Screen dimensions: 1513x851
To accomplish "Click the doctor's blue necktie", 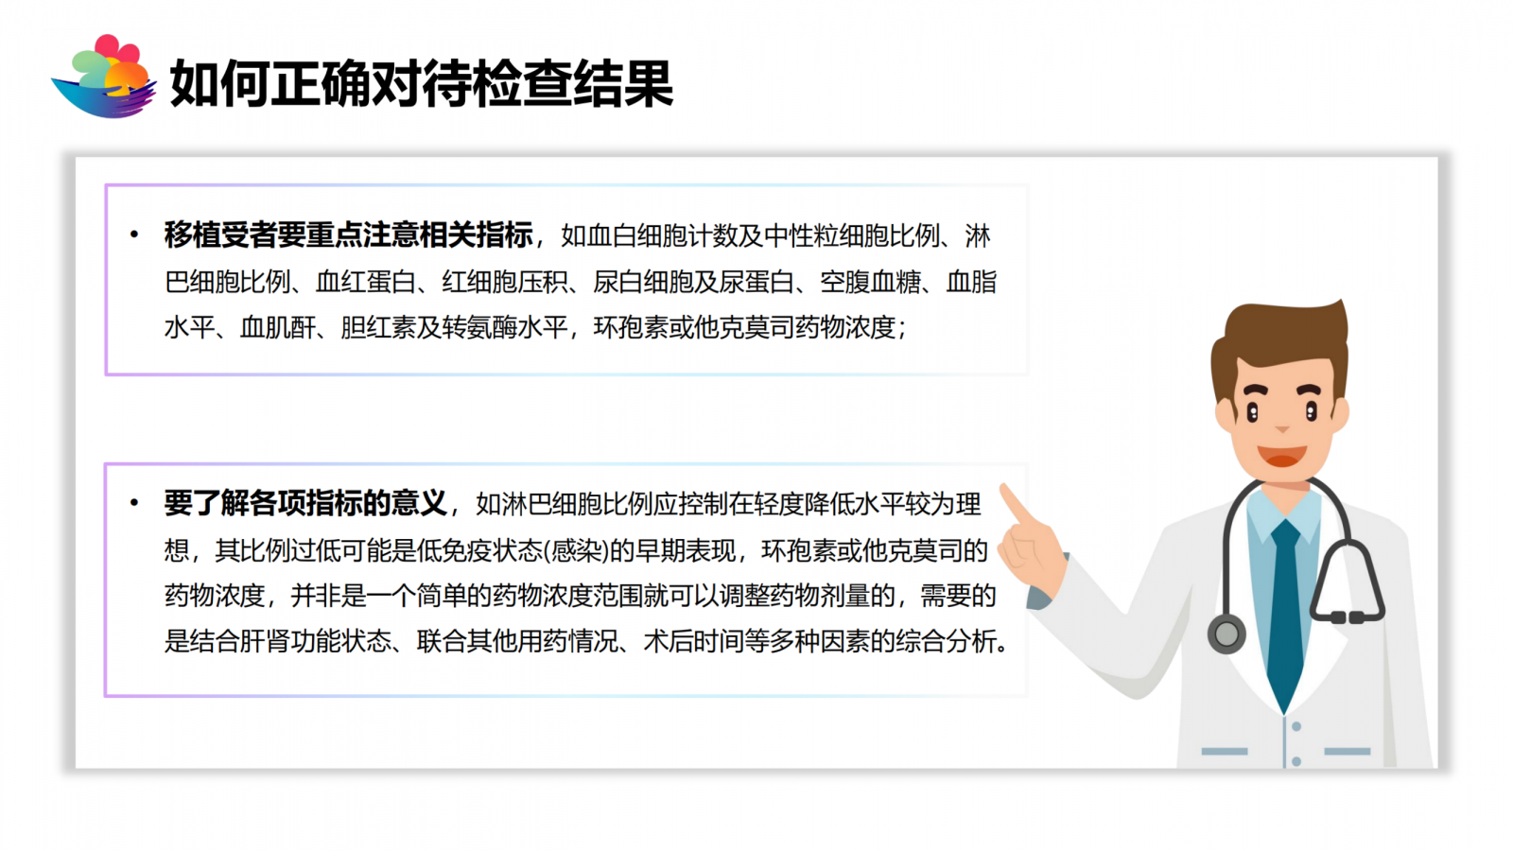I will click(1285, 615).
